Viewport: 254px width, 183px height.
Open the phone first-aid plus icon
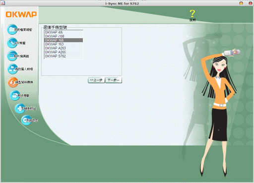click(20, 109)
